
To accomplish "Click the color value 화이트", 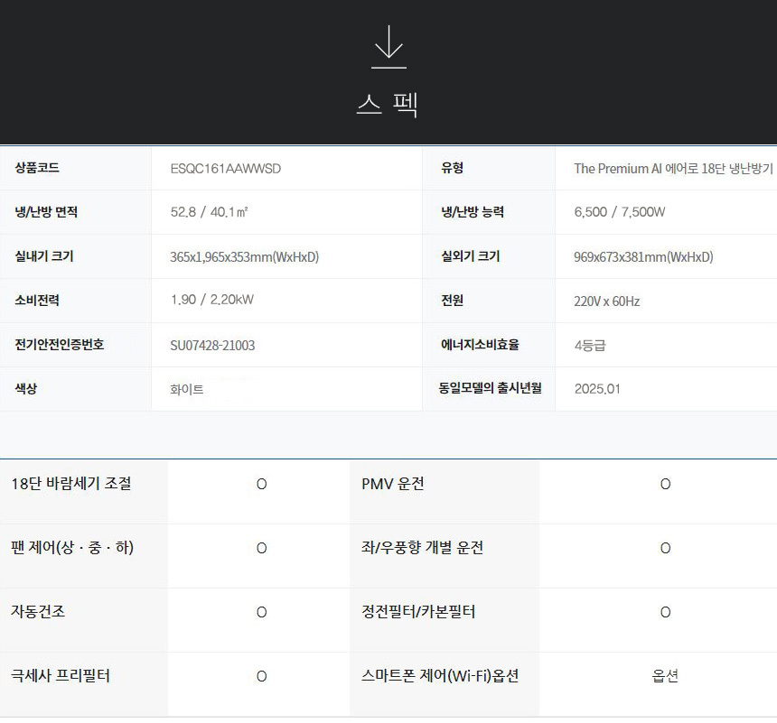I will (x=187, y=390).
